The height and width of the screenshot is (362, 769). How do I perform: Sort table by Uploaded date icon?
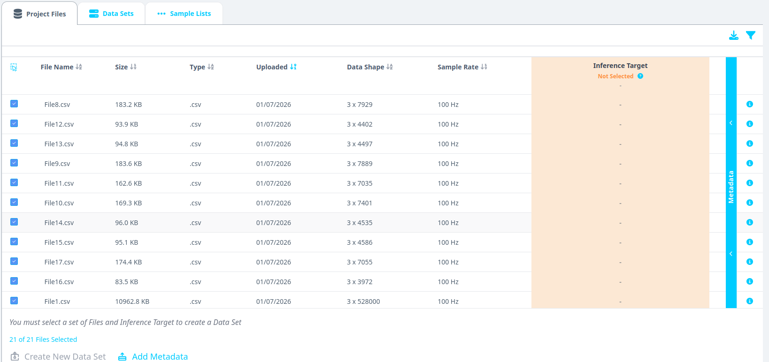pyautogui.click(x=293, y=67)
